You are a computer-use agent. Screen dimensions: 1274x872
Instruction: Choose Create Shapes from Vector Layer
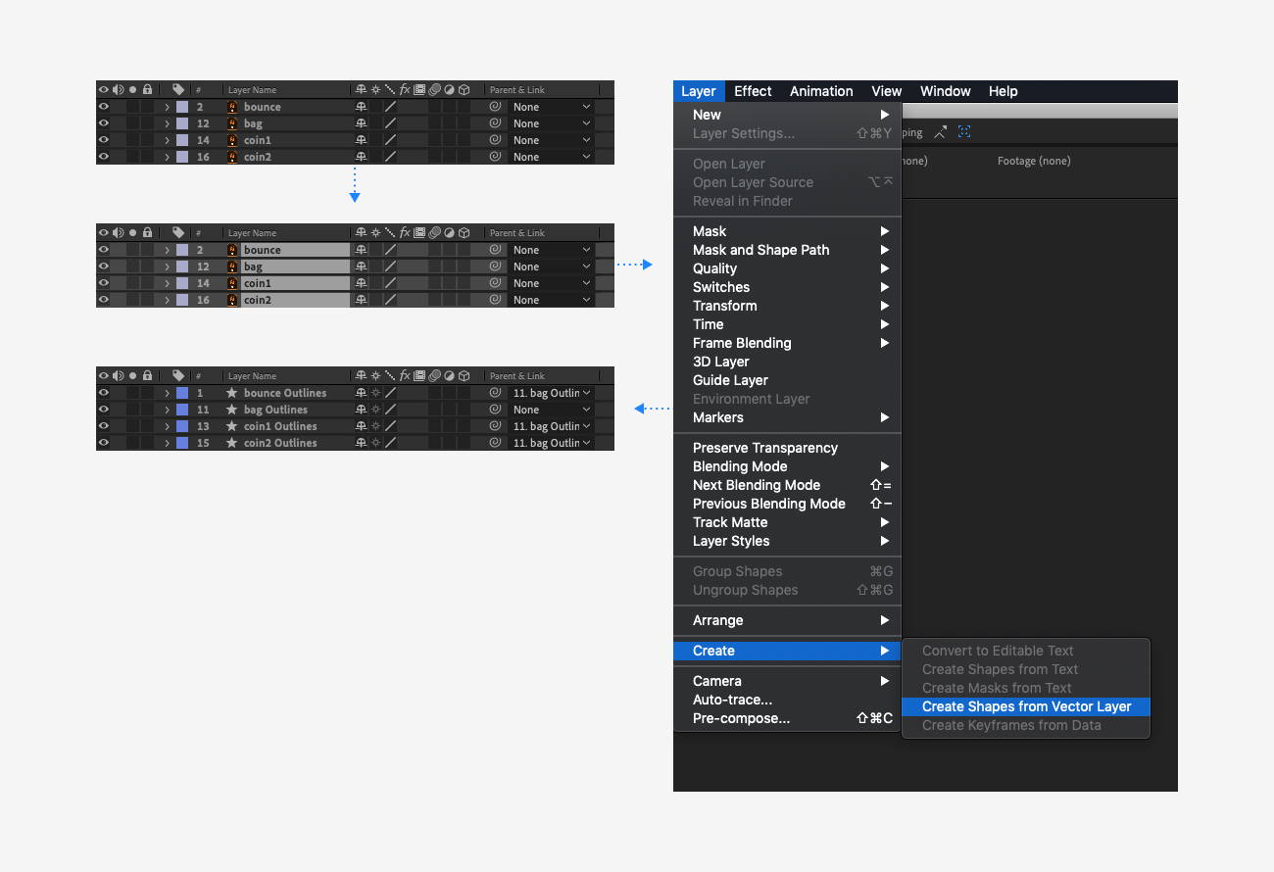click(x=1026, y=706)
